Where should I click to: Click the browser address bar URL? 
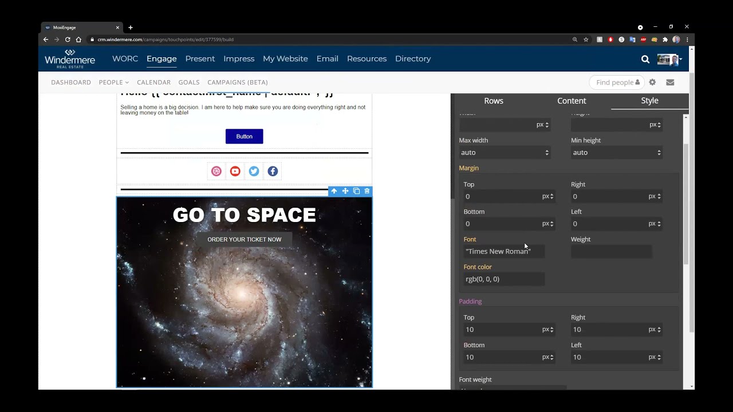[165, 39]
